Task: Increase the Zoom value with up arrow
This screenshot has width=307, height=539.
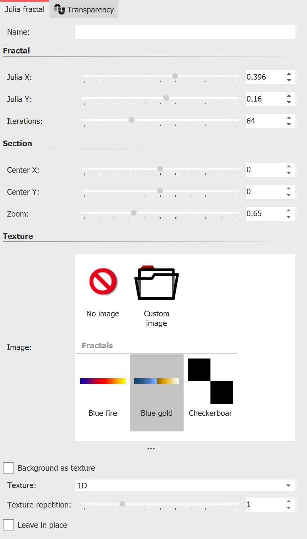Action: (x=289, y=210)
